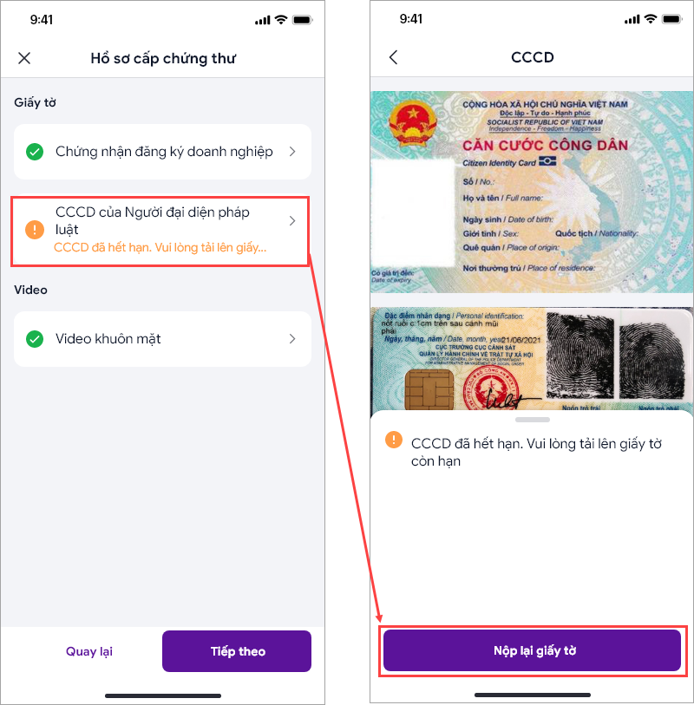Expand Video khuôn mặt row chevron
The image size is (694, 705).
292,338
